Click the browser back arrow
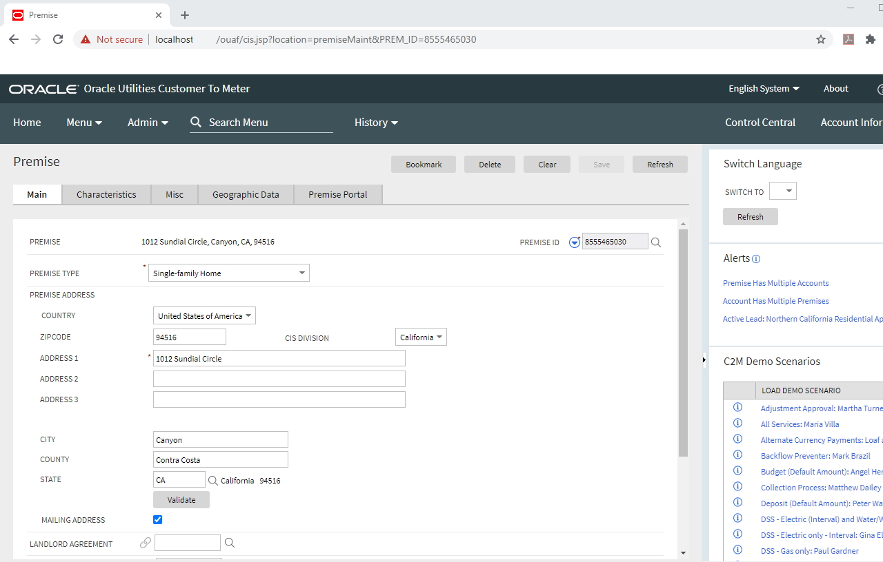Image resolution: width=883 pixels, height=562 pixels. tap(14, 39)
